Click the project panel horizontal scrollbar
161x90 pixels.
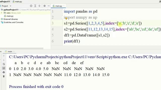tap(22, 48)
